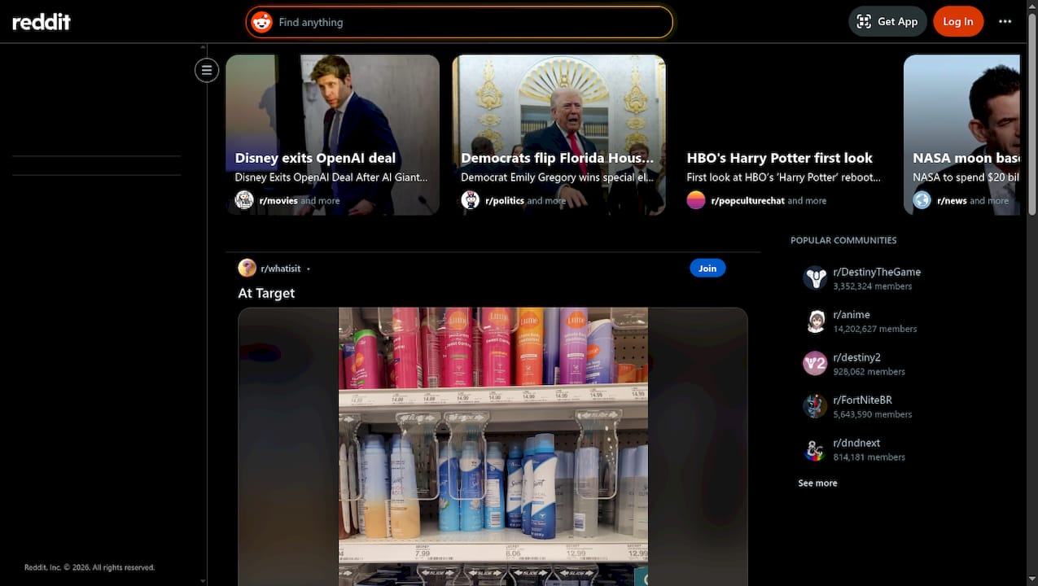Toggle the sidebar hamburger menu button
The image size is (1038, 586).
click(x=207, y=70)
